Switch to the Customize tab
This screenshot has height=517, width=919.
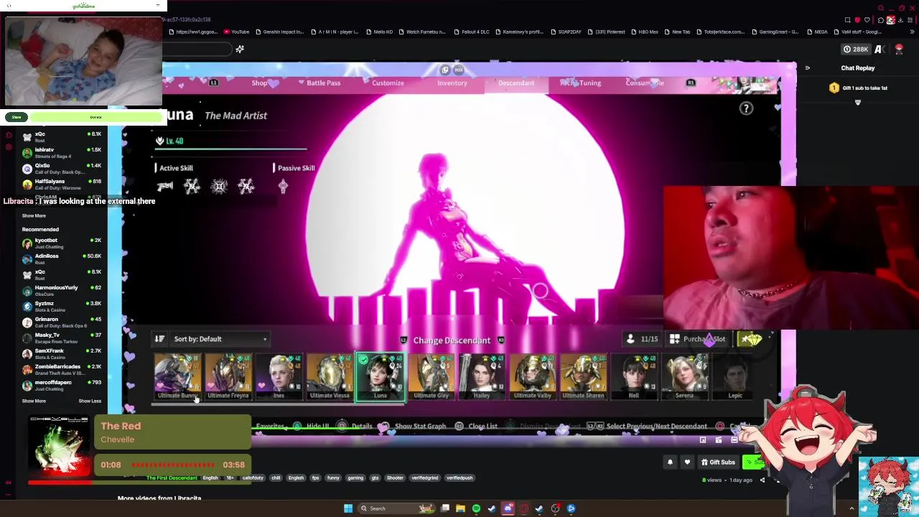click(388, 83)
